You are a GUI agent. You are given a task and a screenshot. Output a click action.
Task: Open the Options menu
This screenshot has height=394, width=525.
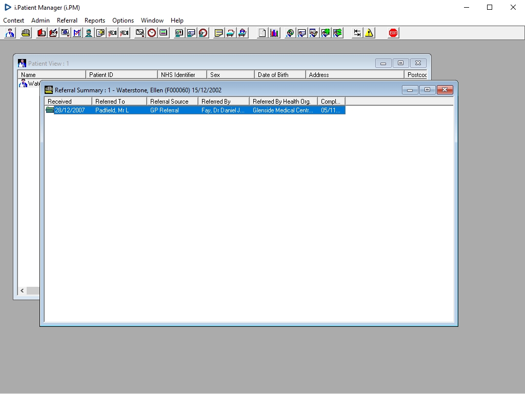[123, 21]
